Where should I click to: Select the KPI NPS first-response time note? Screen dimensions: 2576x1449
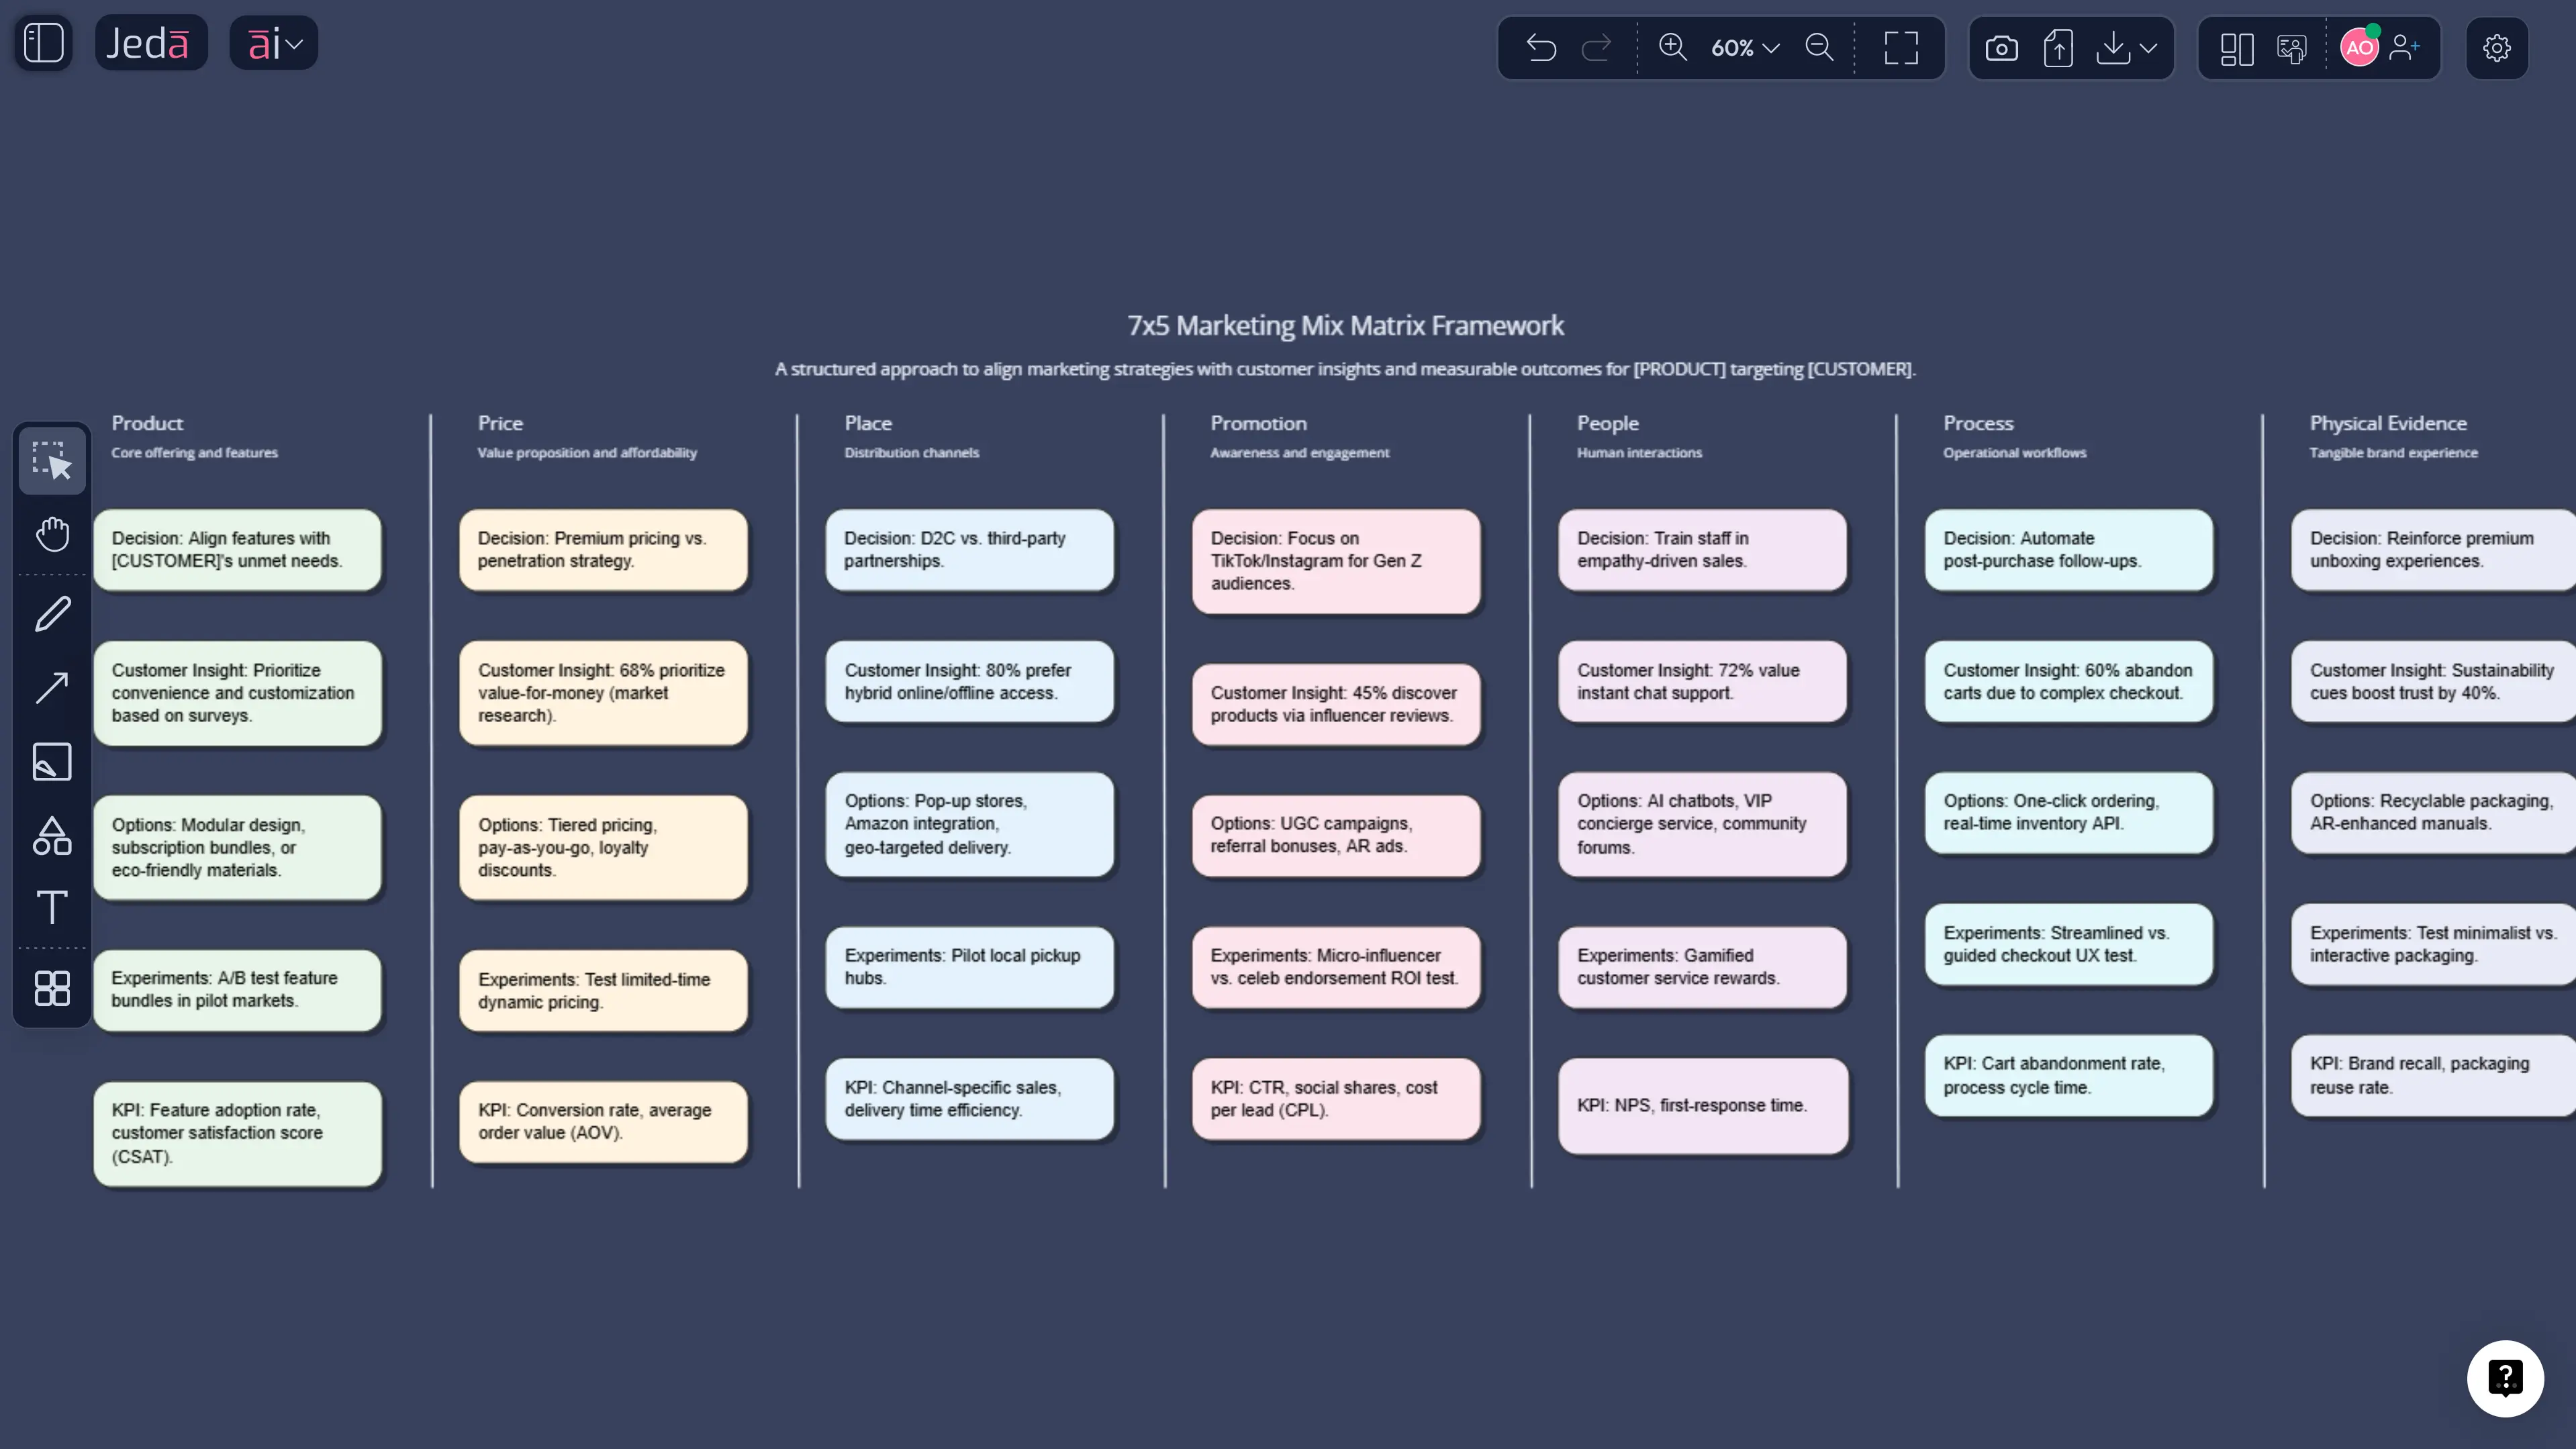click(1702, 1105)
